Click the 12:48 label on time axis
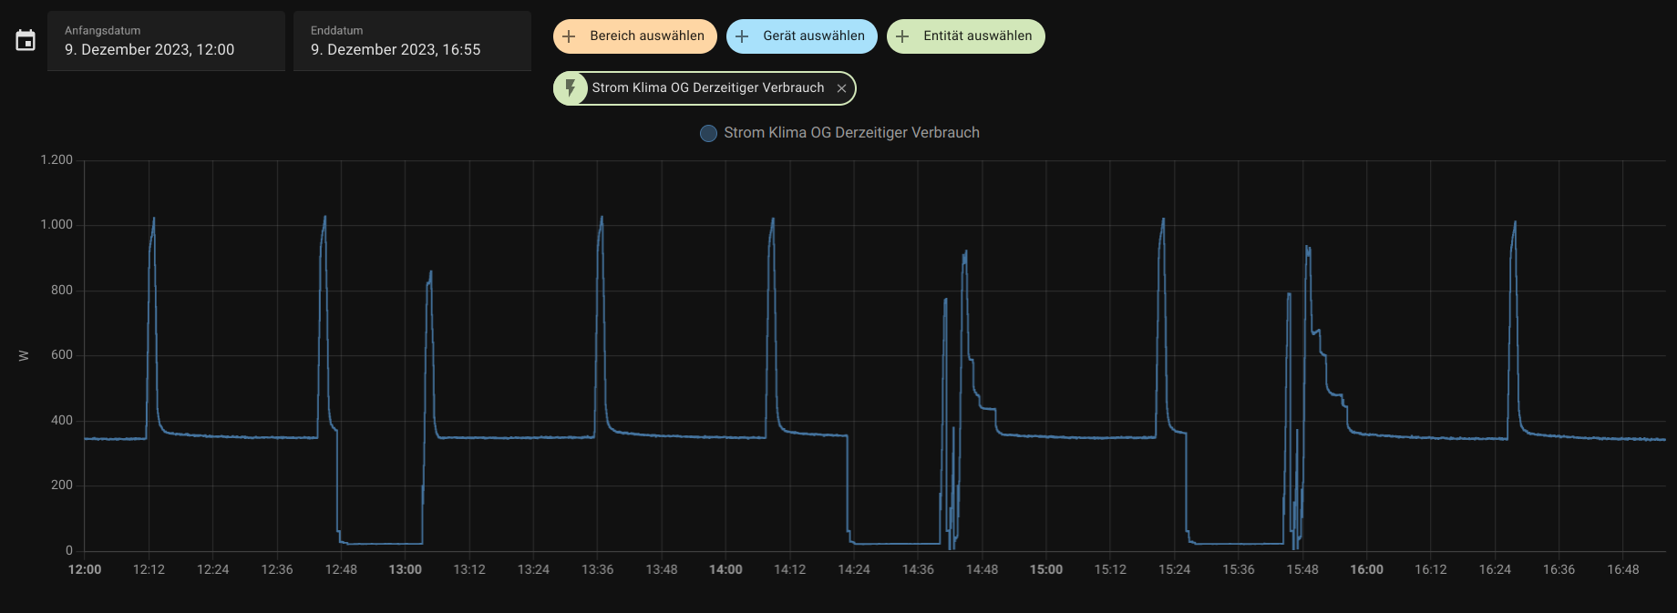1677x613 pixels. point(341,569)
